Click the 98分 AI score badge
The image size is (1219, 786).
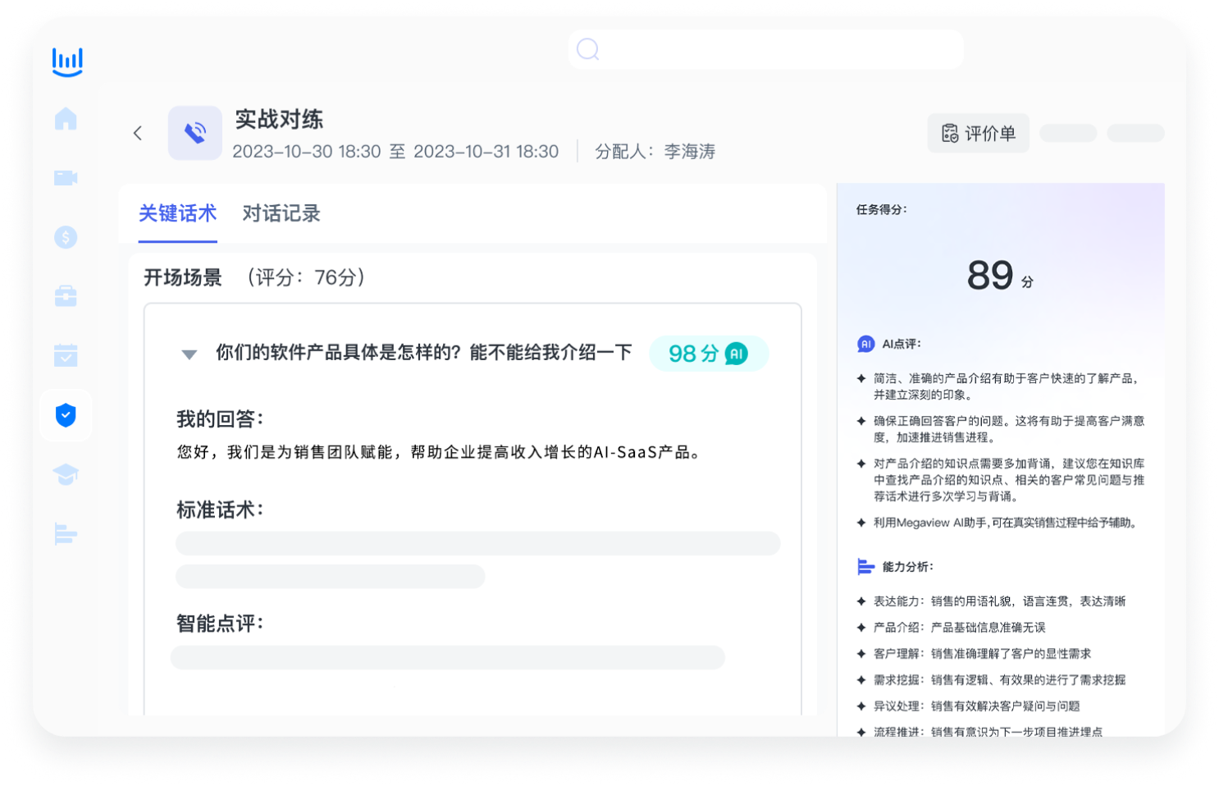(x=708, y=354)
